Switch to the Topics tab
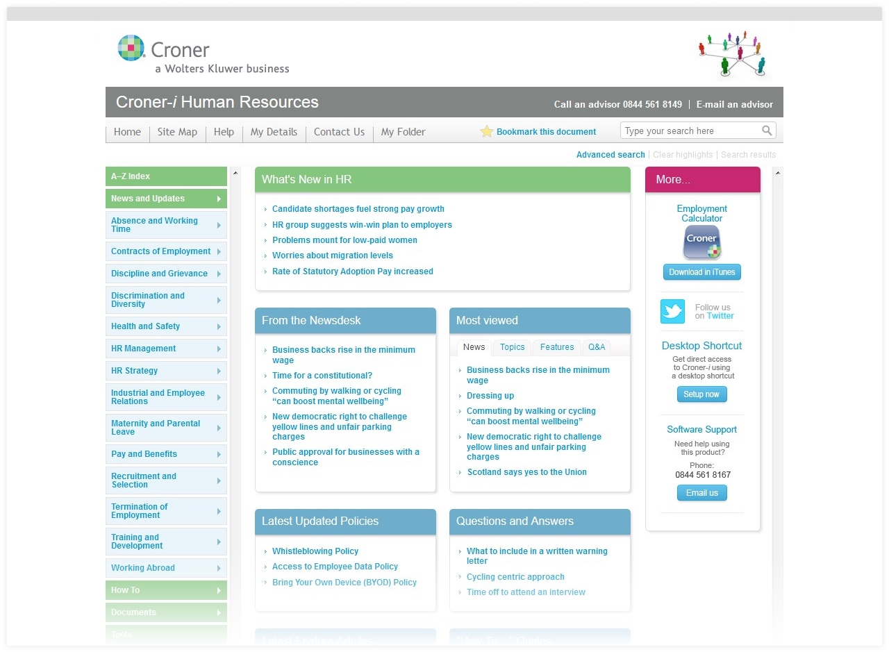The image size is (889, 652). coord(513,347)
